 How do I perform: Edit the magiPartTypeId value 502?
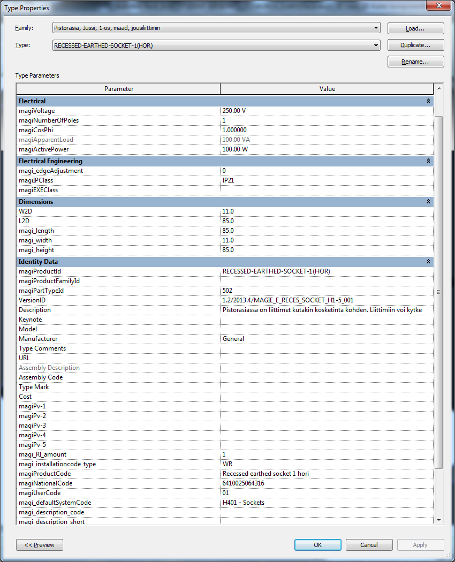tap(327, 291)
